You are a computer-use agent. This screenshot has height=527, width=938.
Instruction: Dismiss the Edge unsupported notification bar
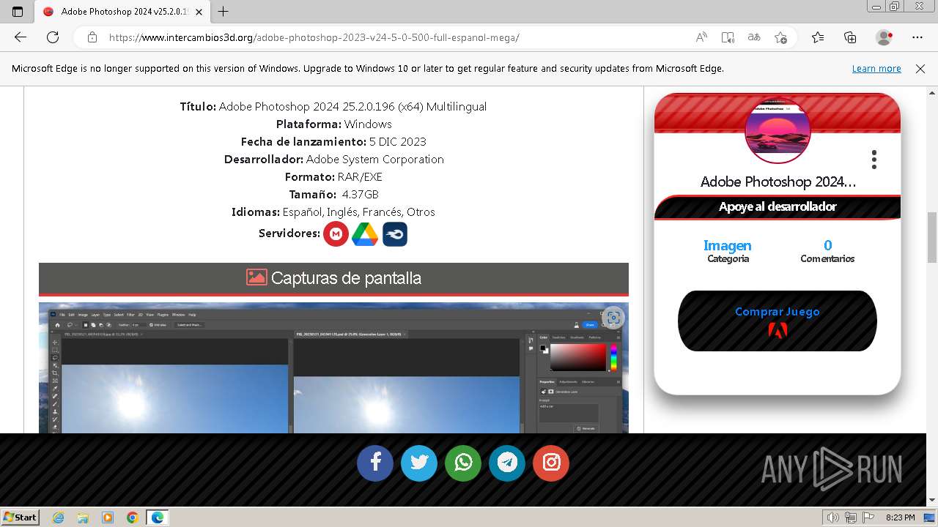[920, 68]
